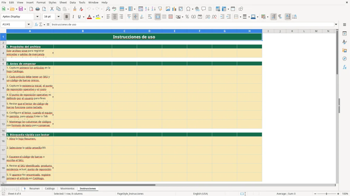This screenshot has width=350, height=196.
Task: Open sidebar Functions fx icon
Action: 344,67
